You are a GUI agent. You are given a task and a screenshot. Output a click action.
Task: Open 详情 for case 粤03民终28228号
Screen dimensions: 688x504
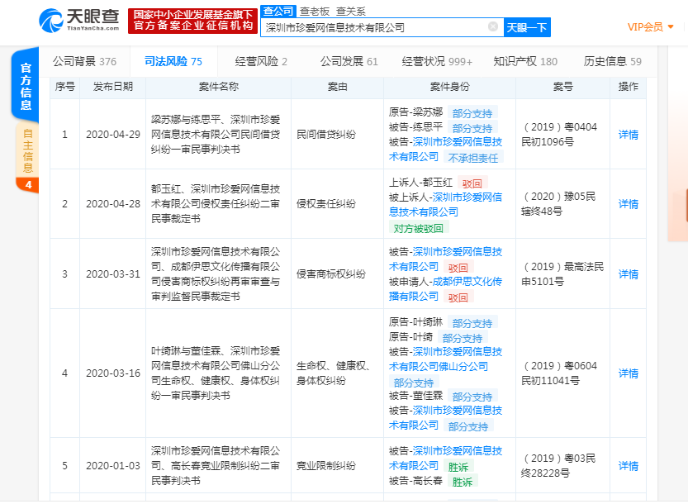click(x=628, y=465)
